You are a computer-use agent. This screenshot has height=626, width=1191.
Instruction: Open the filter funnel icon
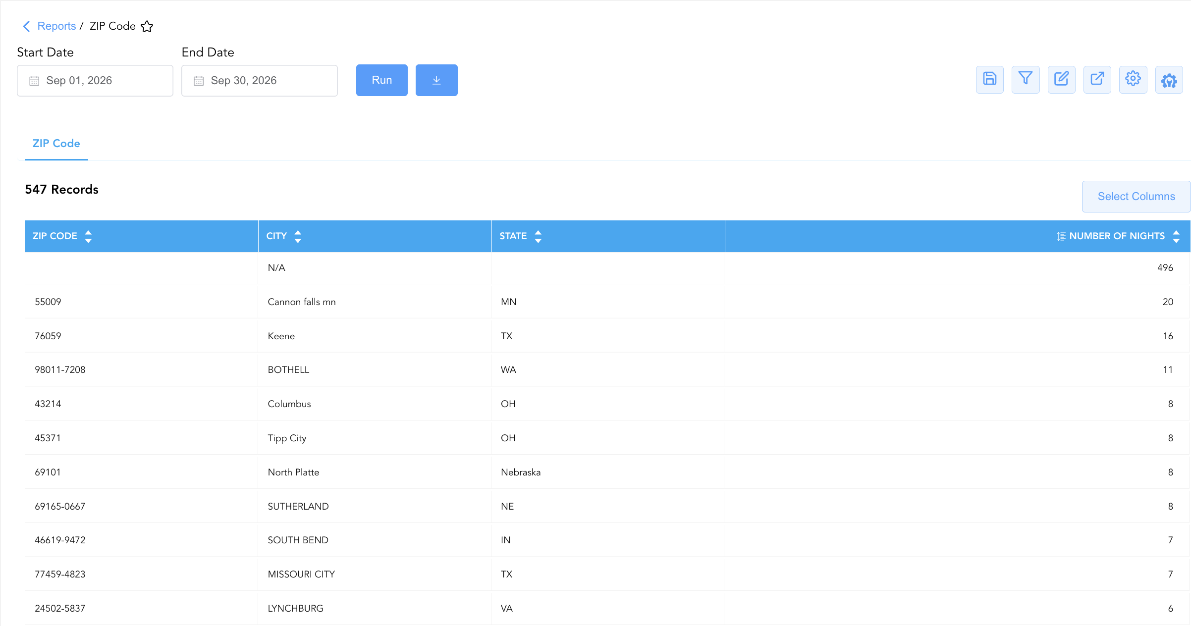point(1025,79)
